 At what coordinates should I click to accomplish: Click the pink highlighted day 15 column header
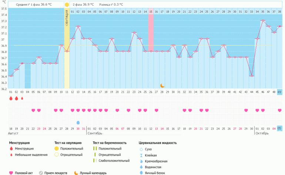(151, 12)
